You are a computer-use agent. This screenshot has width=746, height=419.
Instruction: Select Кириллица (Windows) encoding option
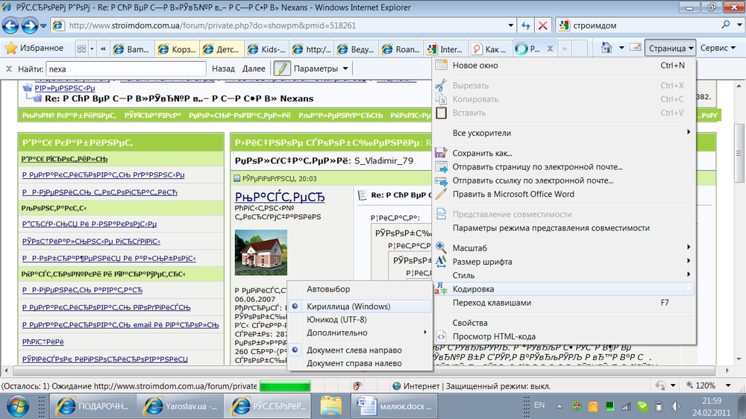(x=348, y=306)
